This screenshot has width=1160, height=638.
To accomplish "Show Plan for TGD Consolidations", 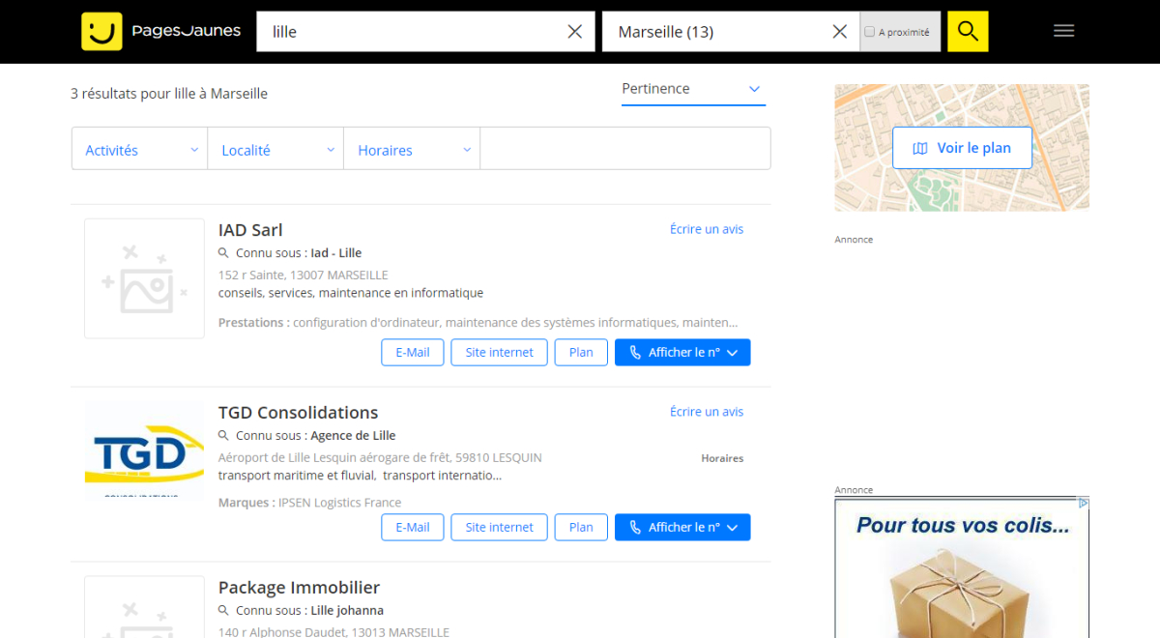I will click(581, 527).
